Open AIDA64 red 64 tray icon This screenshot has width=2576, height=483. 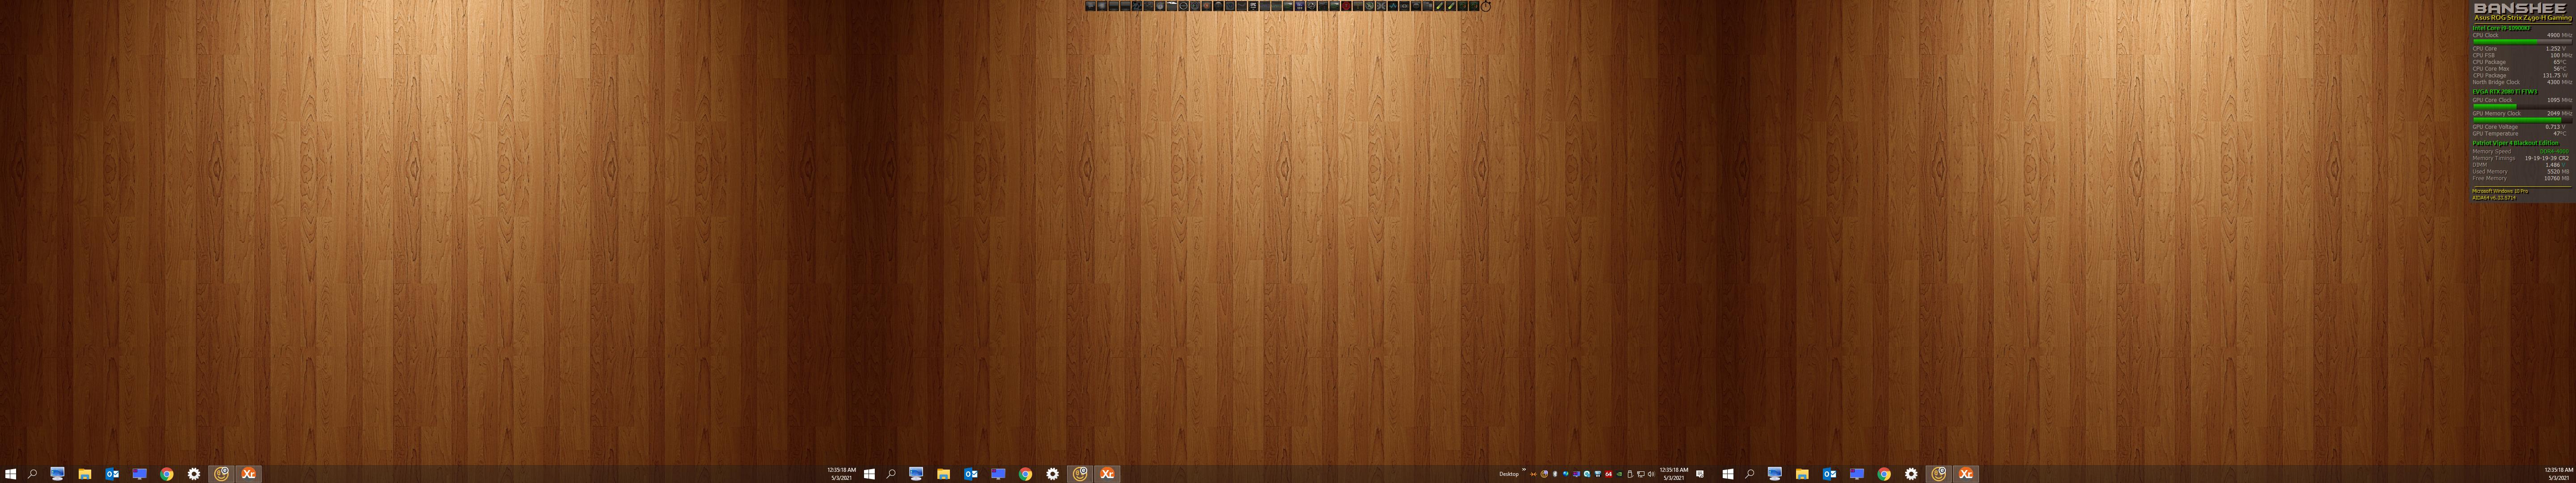pos(1609,474)
